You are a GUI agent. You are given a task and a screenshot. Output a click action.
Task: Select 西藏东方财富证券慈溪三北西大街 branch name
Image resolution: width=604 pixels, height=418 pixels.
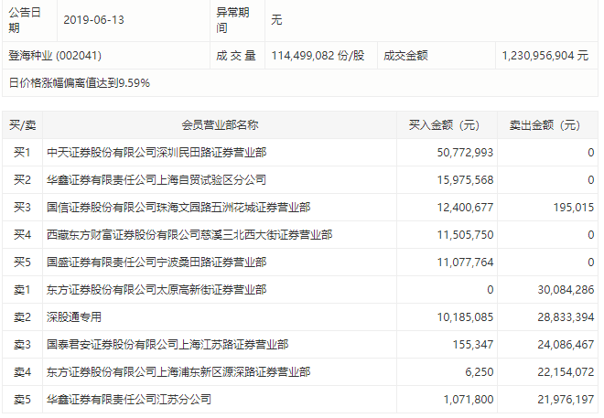tap(189, 235)
